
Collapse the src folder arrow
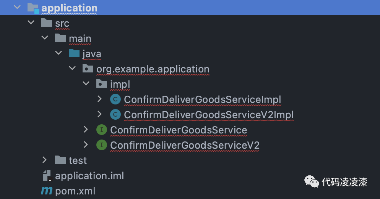(31, 23)
